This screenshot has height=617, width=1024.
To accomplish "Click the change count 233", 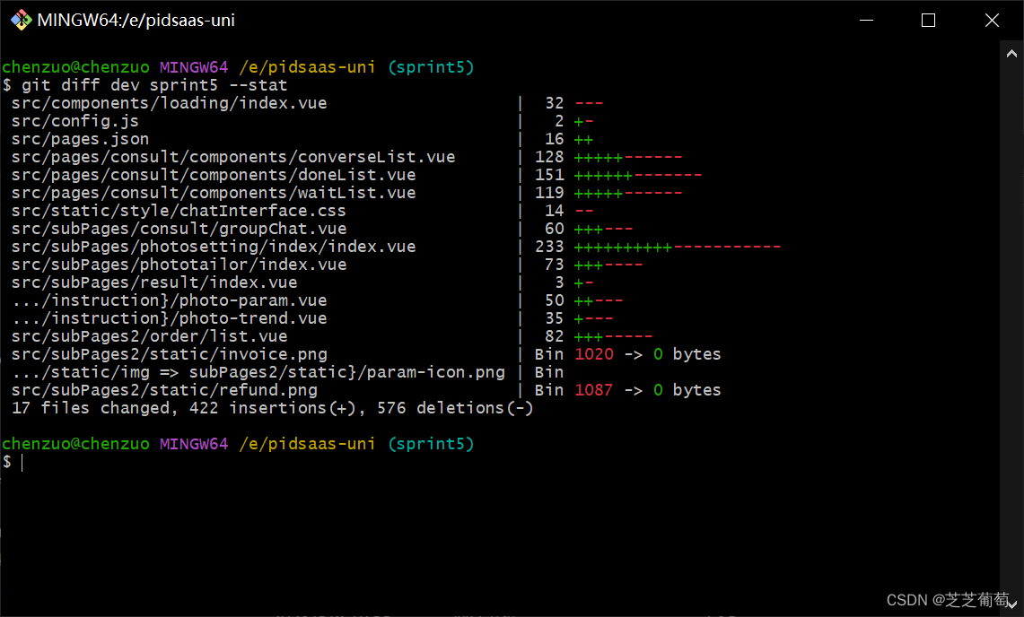I will pos(549,247).
